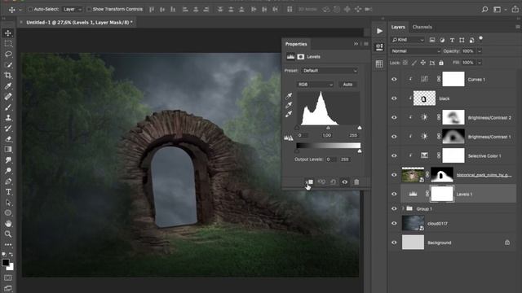Image resolution: width=522 pixels, height=293 pixels.
Task: Select the Path Selection tool
Action: (8, 203)
